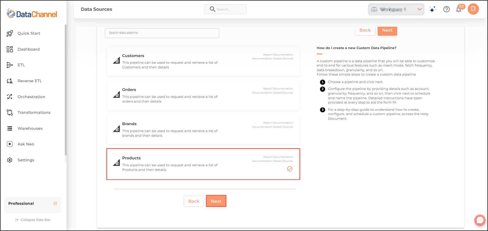
Task: Open Report Documentation link on Orders card
Action: click(x=278, y=89)
